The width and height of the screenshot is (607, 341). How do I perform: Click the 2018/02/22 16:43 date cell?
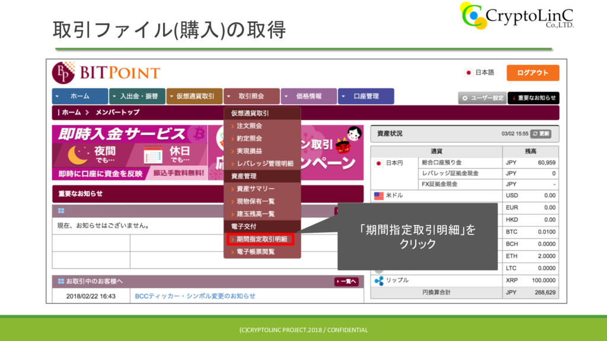[91, 296]
